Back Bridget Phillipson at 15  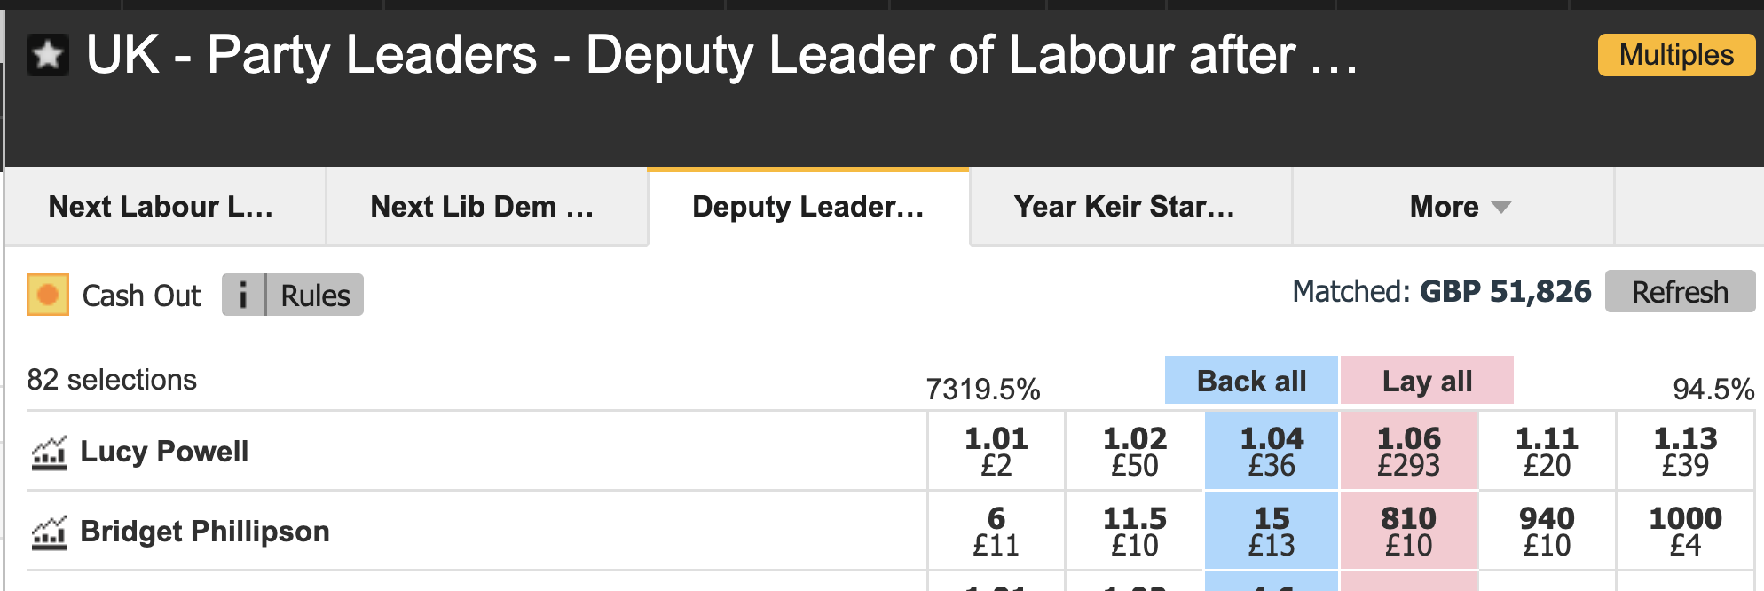pyautogui.click(x=1272, y=531)
